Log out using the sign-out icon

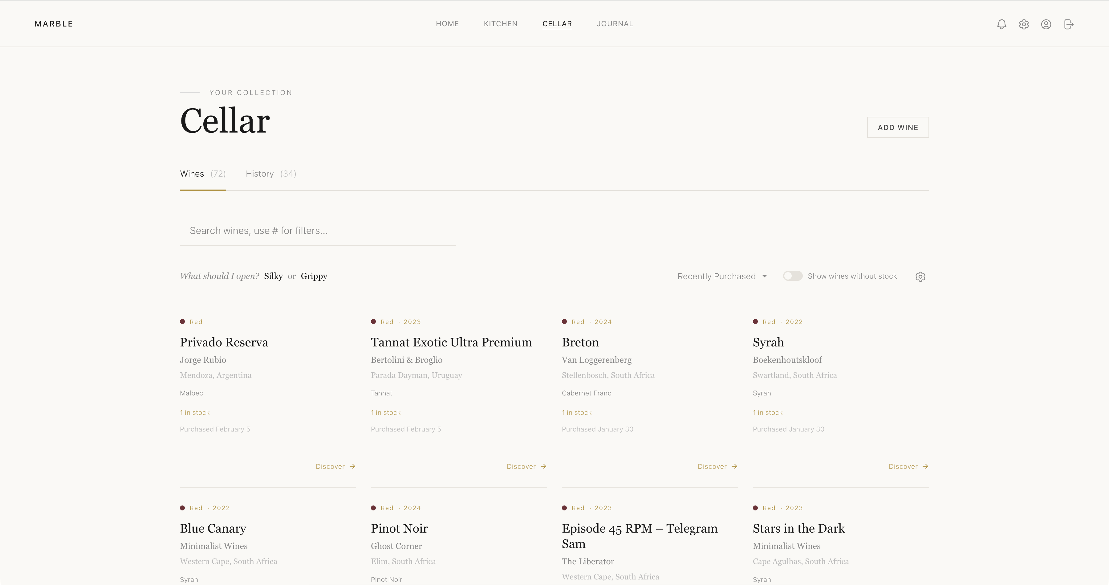click(x=1069, y=24)
